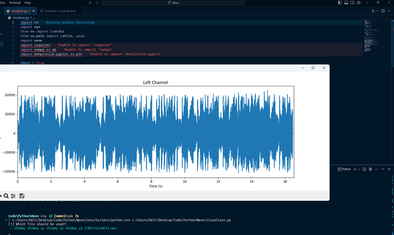394x235 pixels.
Task: Maximize the panel with the up chevron
Action: (x=383, y=169)
